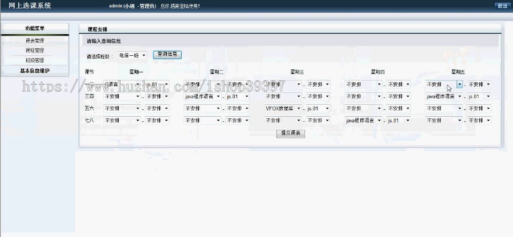513x237 pixels.
Task: Click the 星期四 column header
Action: coord(377,72)
